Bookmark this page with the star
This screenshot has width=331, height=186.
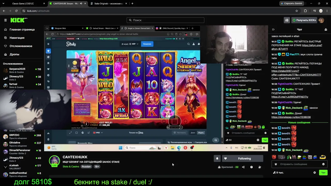(297, 11)
